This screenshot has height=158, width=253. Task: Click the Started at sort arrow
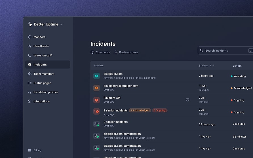point(213,66)
